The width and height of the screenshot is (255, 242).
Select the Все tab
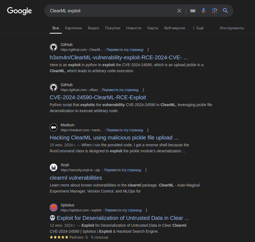(x=55, y=28)
